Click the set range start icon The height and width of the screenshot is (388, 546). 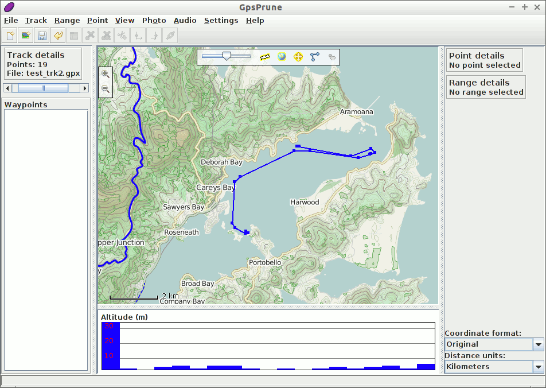[x=138, y=36]
